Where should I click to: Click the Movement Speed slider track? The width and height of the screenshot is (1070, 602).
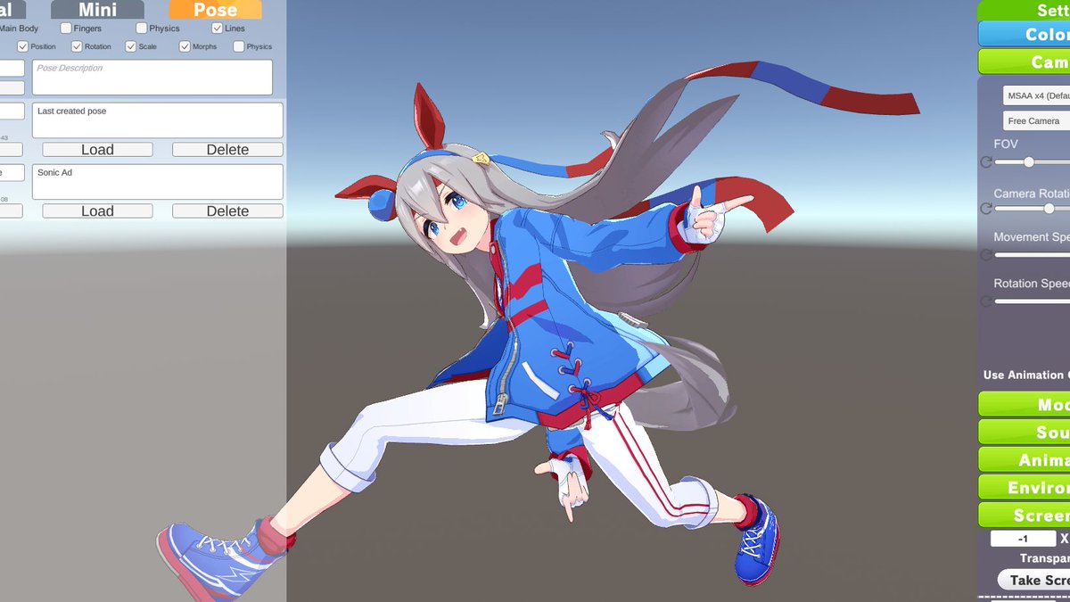coord(1033,255)
